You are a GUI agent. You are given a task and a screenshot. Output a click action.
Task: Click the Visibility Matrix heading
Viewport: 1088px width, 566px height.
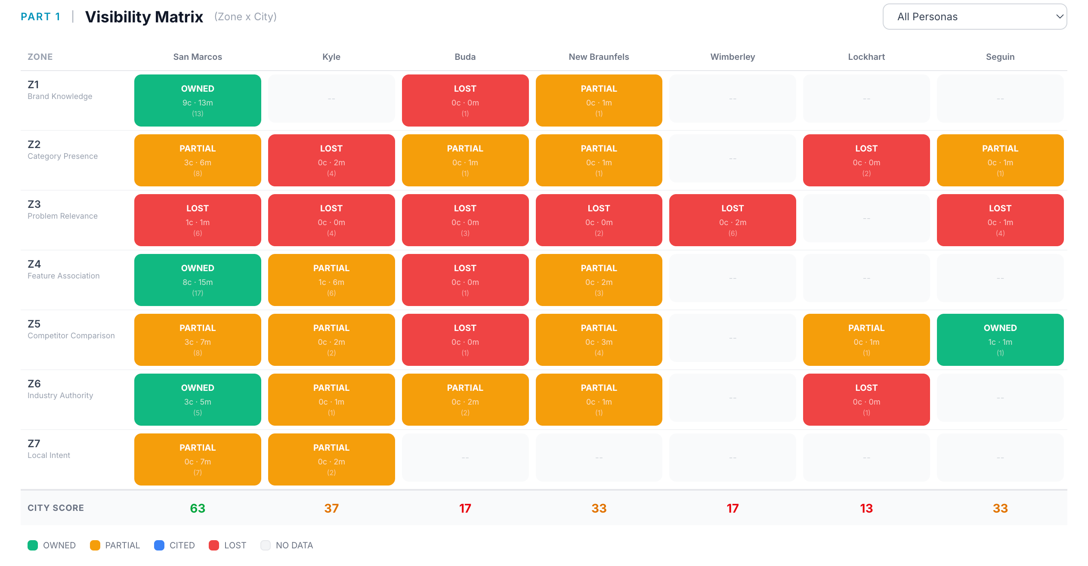point(144,17)
